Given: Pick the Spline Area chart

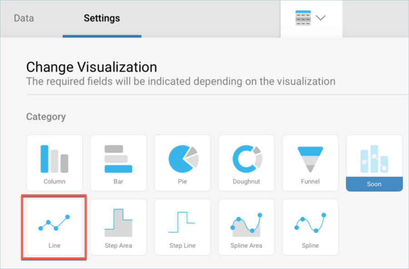Looking at the screenshot, I should [x=246, y=227].
